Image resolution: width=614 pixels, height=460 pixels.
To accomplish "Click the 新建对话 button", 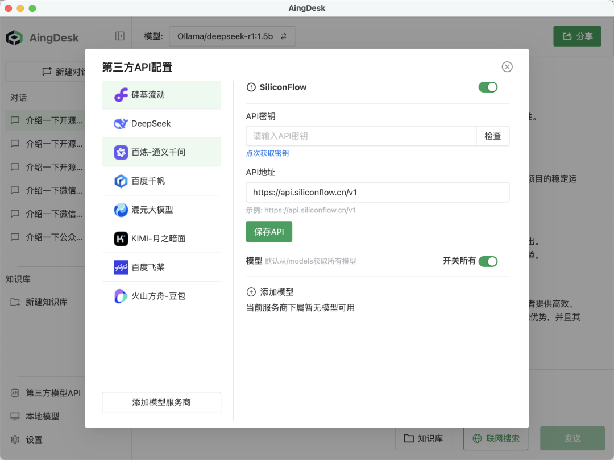I will click(46, 72).
